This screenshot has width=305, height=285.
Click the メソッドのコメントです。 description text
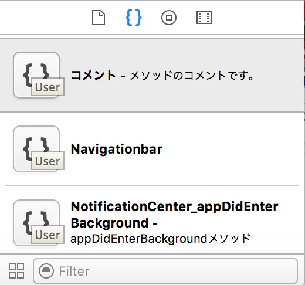pyautogui.click(x=192, y=76)
